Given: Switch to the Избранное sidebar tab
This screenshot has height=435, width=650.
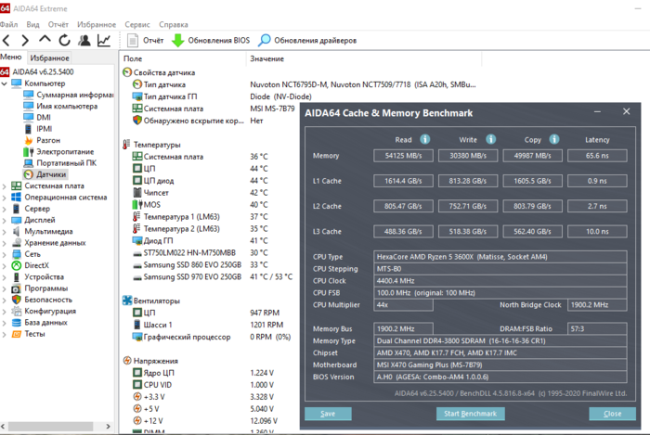Looking at the screenshot, I should [50, 58].
